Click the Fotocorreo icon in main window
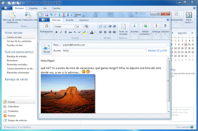 pos(28,16)
